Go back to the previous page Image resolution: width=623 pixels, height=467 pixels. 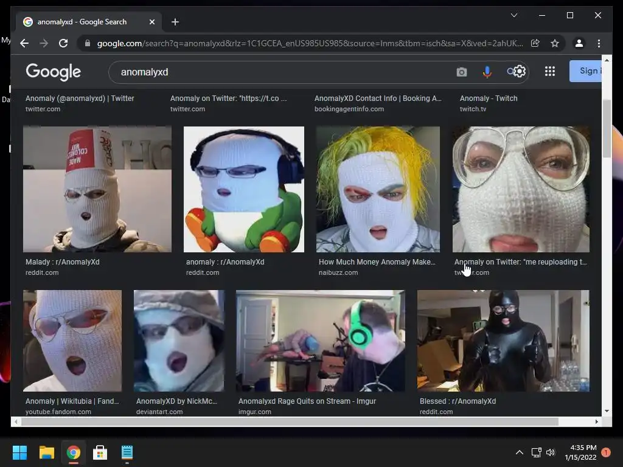tap(24, 43)
